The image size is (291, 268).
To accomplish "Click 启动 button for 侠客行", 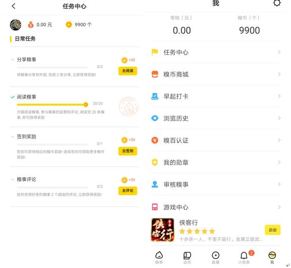I will 272,230.
